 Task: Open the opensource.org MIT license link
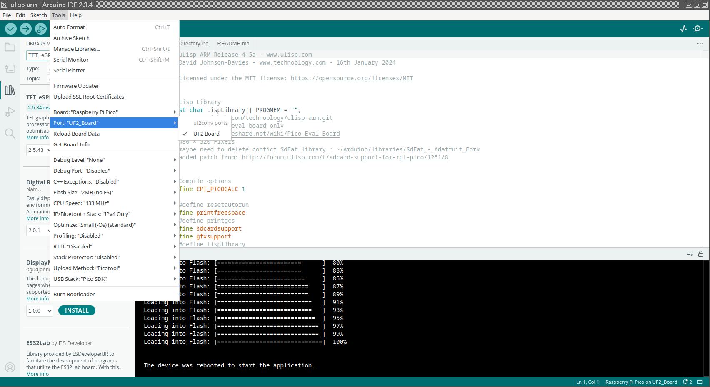coord(352,78)
